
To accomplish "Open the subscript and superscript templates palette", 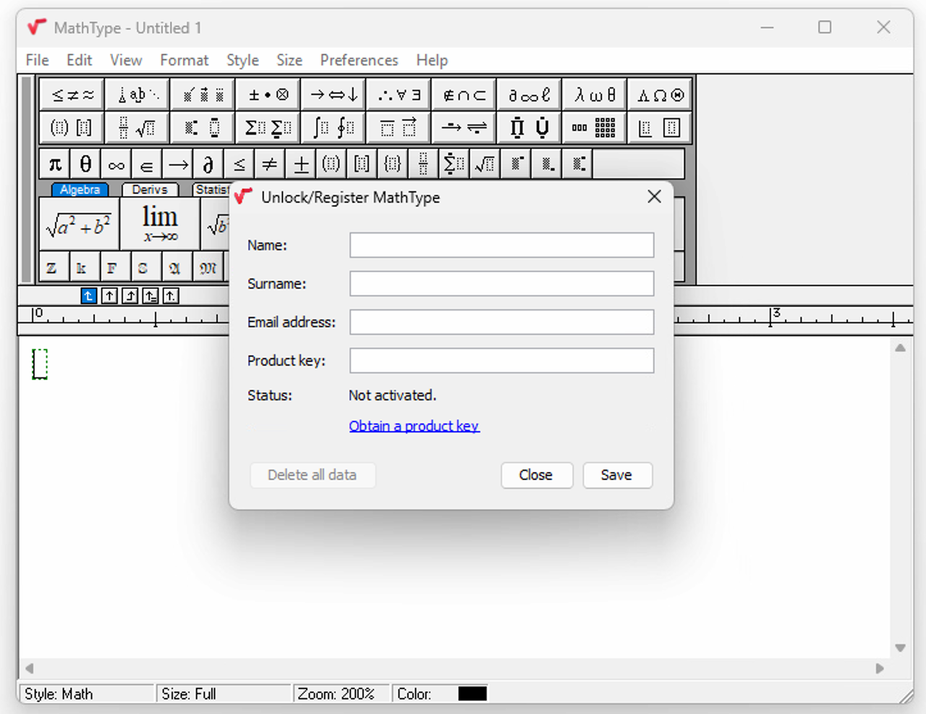I will click(x=203, y=127).
